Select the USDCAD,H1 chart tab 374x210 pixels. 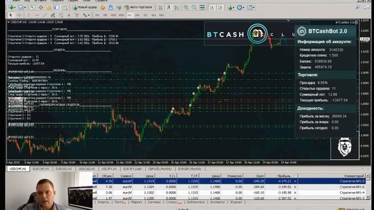tap(86, 169)
